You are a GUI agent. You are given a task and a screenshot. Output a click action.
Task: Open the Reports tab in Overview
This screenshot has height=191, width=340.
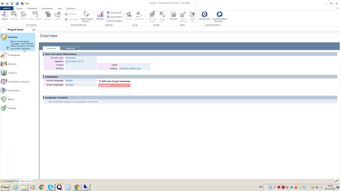pos(70,48)
